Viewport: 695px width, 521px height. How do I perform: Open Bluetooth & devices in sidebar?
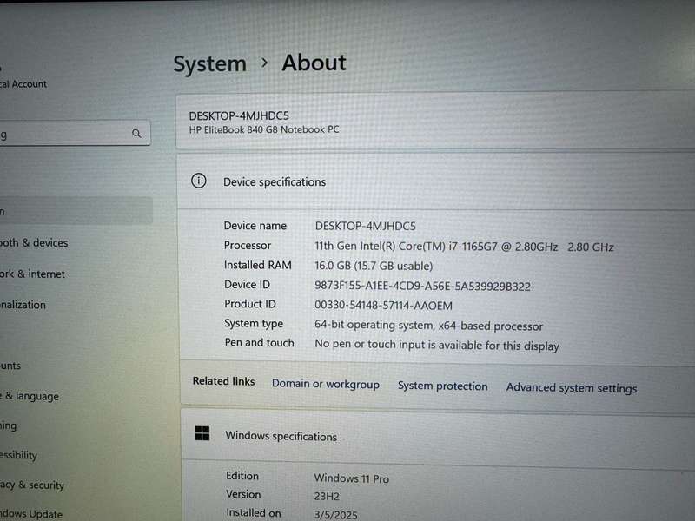tap(34, 243)
